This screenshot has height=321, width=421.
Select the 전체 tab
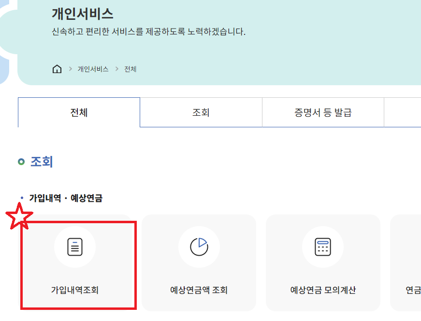click(x=79, y=112)
